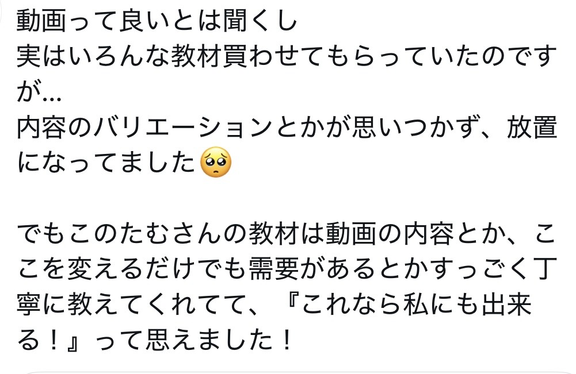
Task: Click the phrase 教えてくれてて
Action: (157, 304)
